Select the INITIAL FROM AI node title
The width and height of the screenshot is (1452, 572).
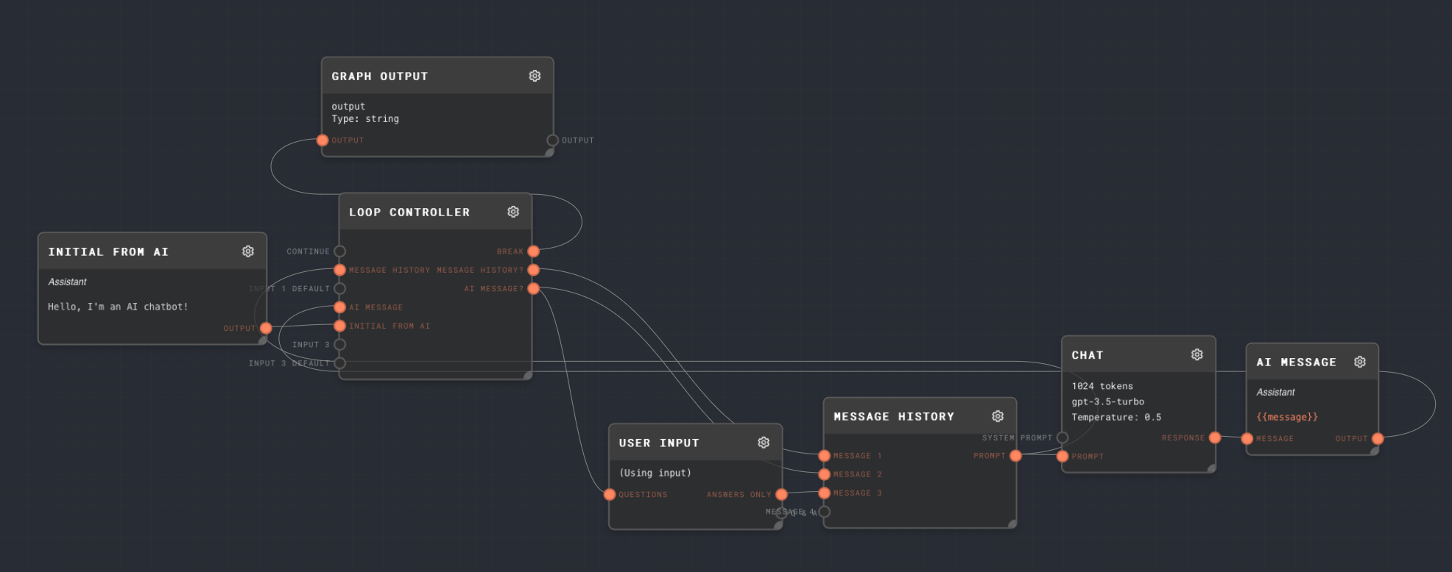[108, 252]
